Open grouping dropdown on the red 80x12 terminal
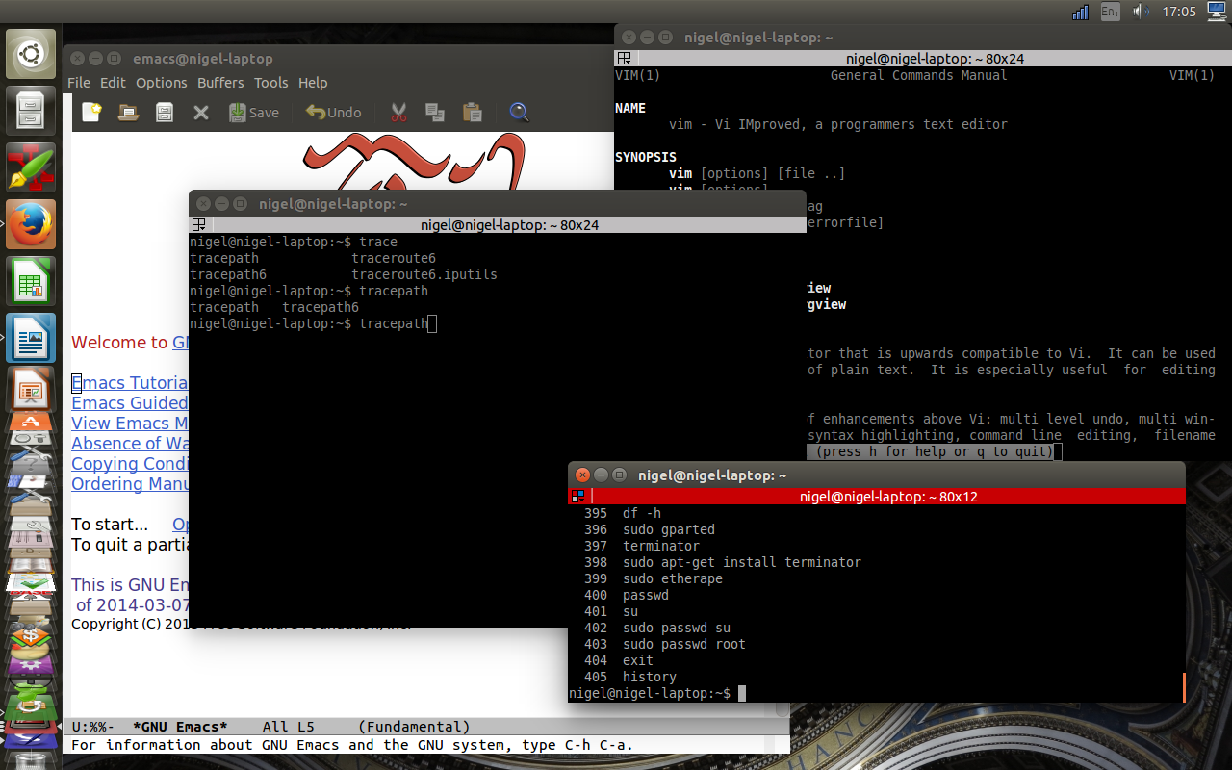 click(x=577, y=497)
